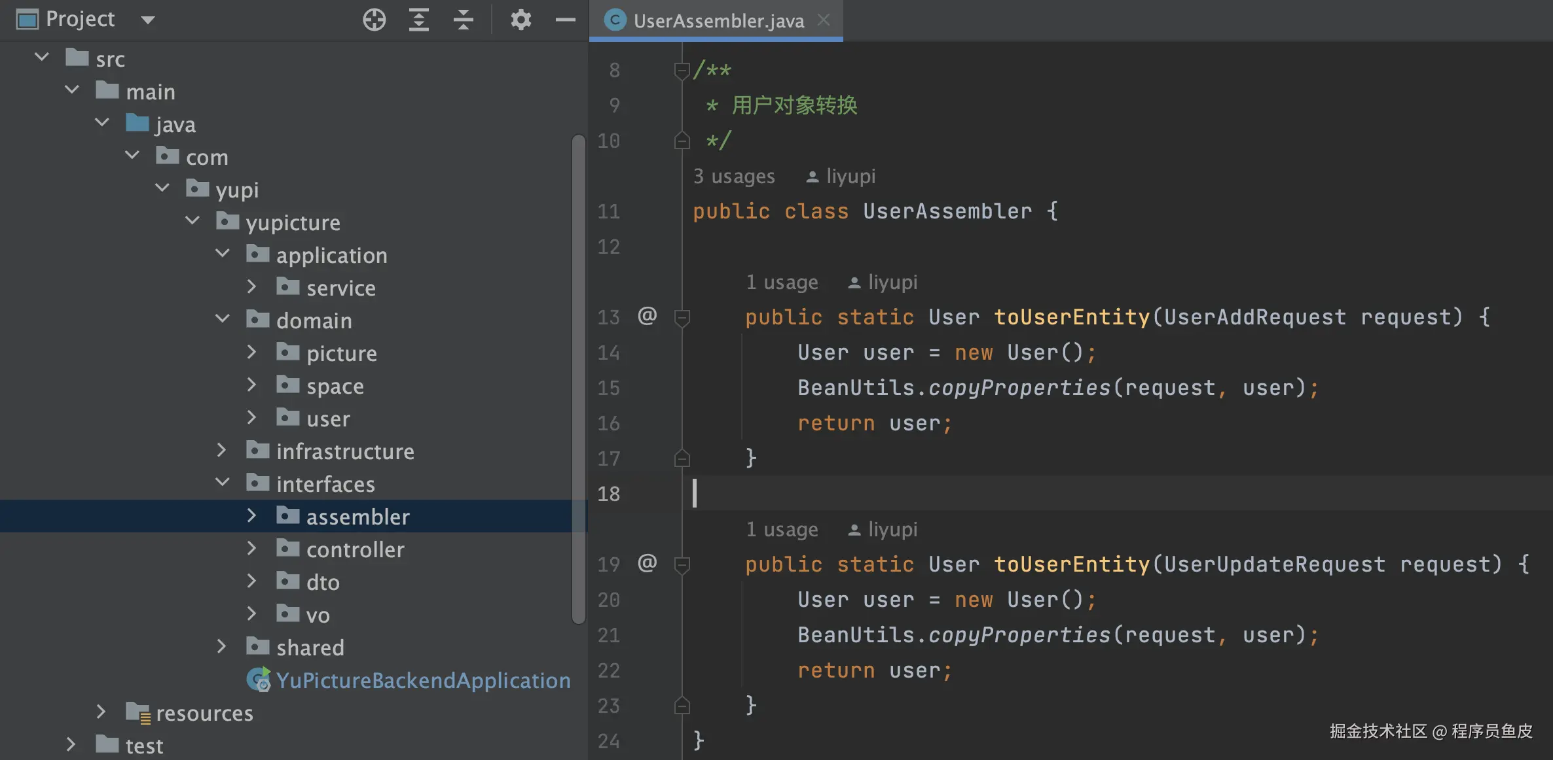Expand the assembler package folder
Screen dimensions: 1553x760
coord(251,516)
